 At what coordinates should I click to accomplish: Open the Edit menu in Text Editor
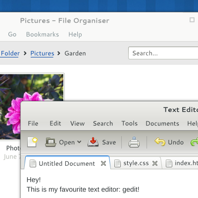[x=55, y=123]
